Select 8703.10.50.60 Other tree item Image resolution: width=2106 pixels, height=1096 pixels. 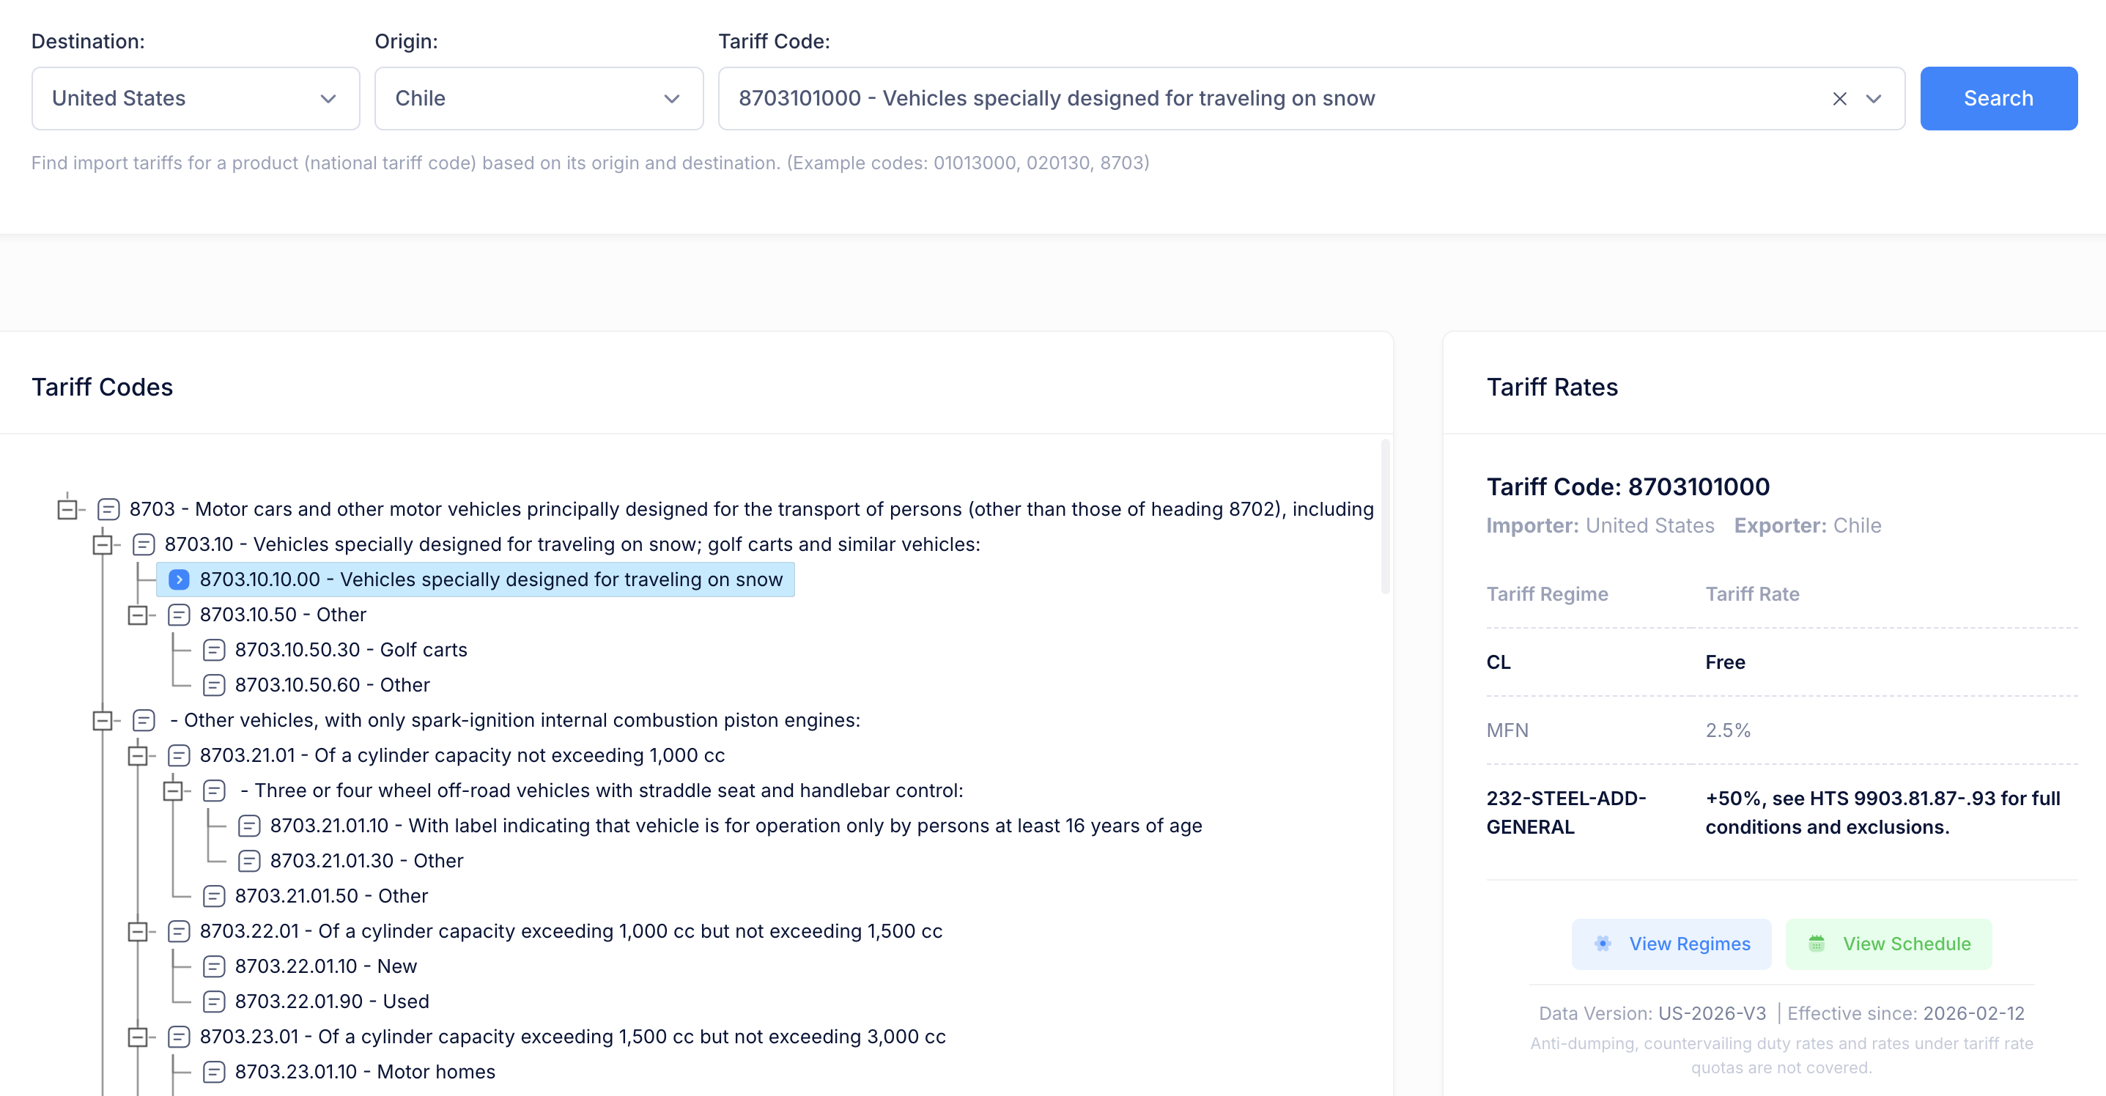(x=332, y=685)
